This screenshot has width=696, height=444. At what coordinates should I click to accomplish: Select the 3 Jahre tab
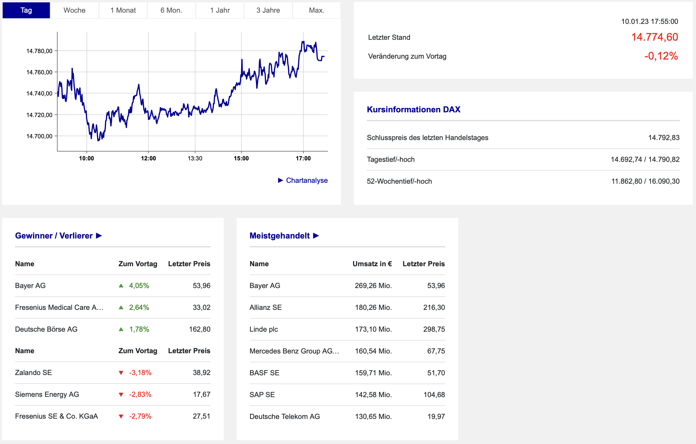coord(268,10)
